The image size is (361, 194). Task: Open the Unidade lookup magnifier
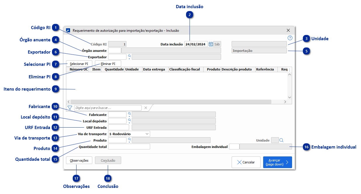coord(281,140)
